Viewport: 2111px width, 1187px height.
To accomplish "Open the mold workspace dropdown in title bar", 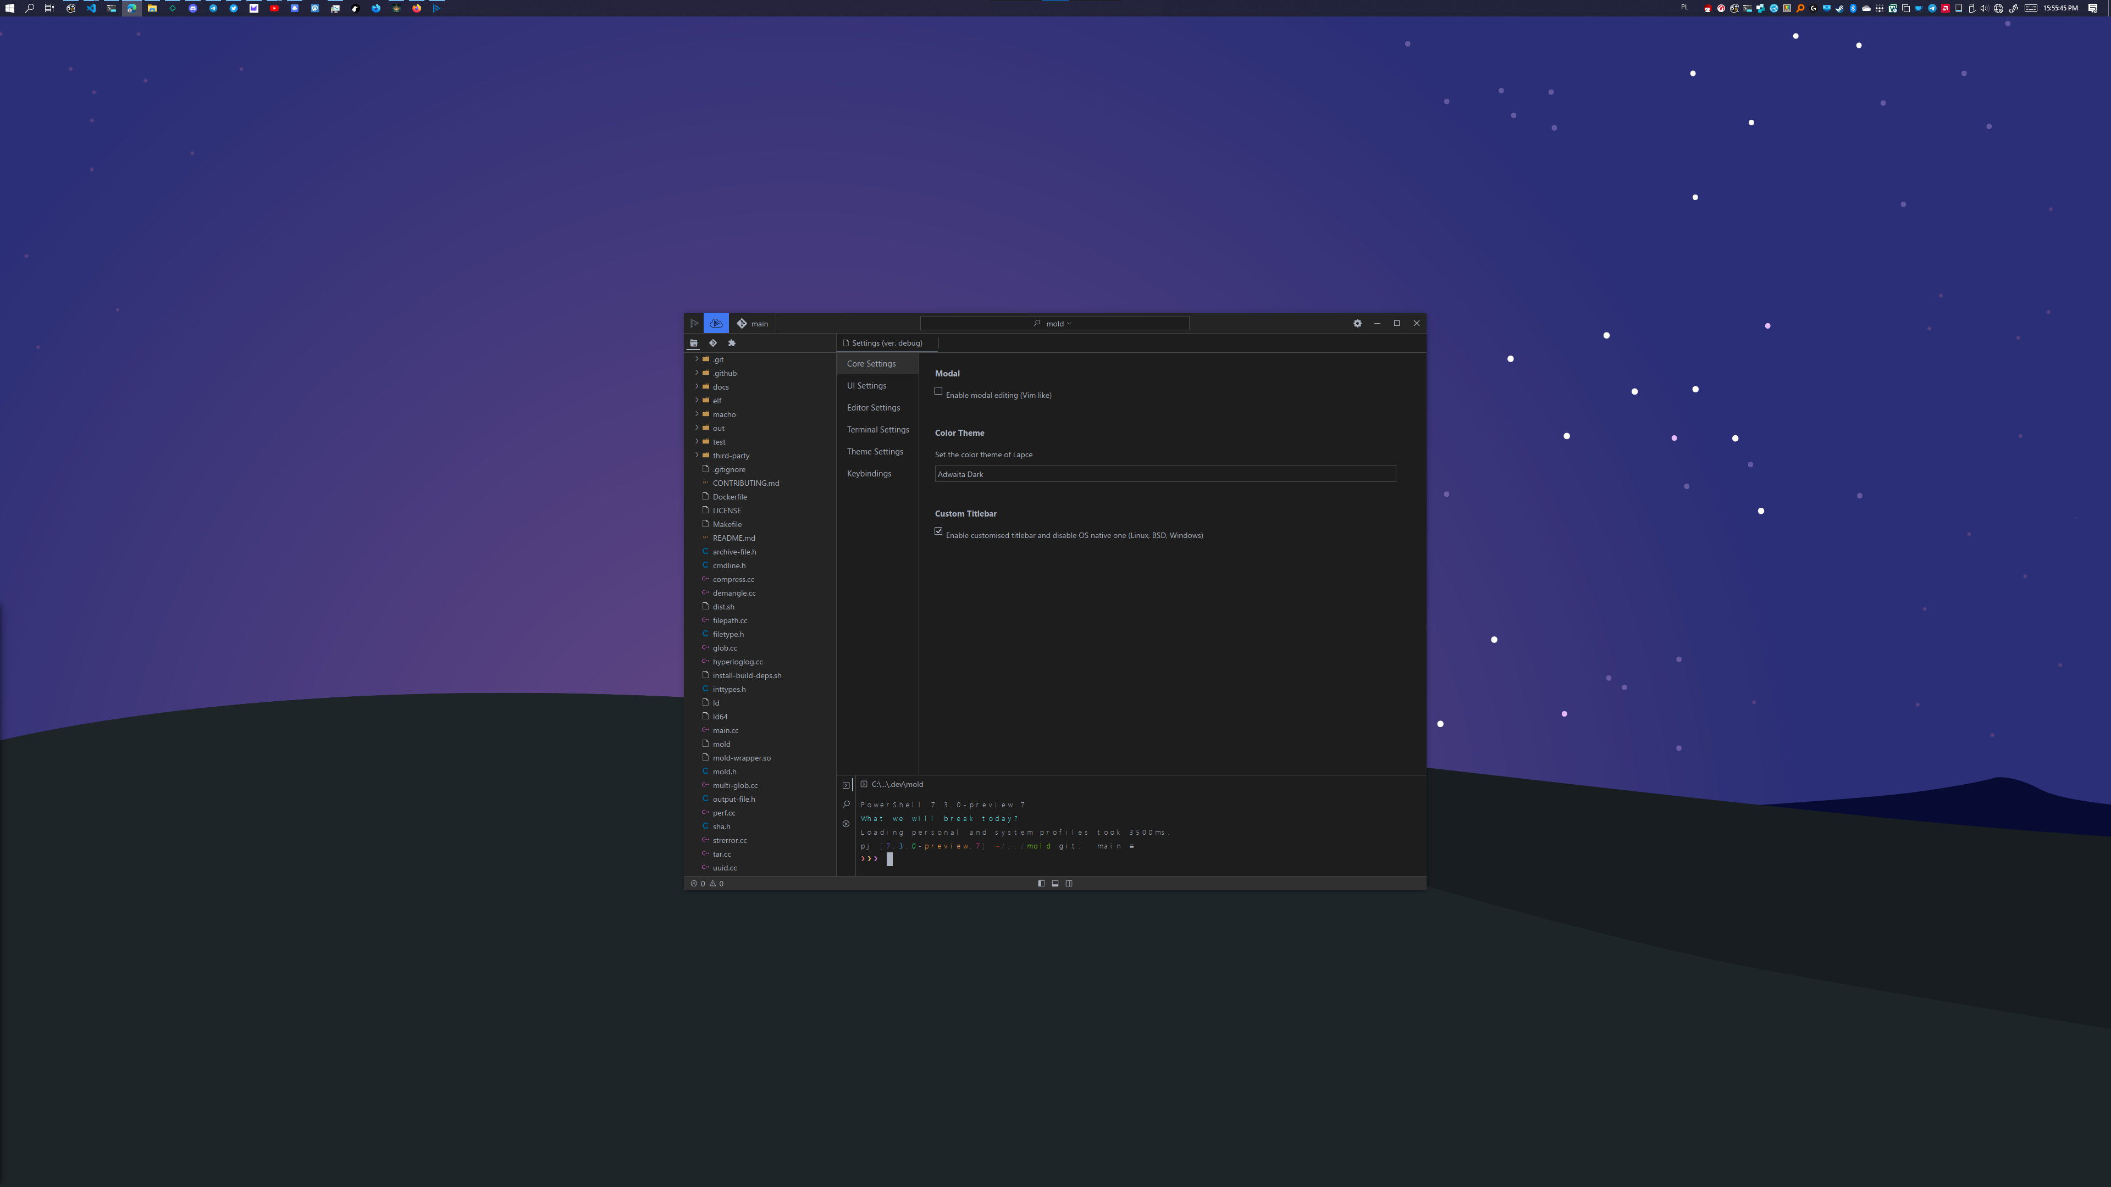I will [1058, 324].
